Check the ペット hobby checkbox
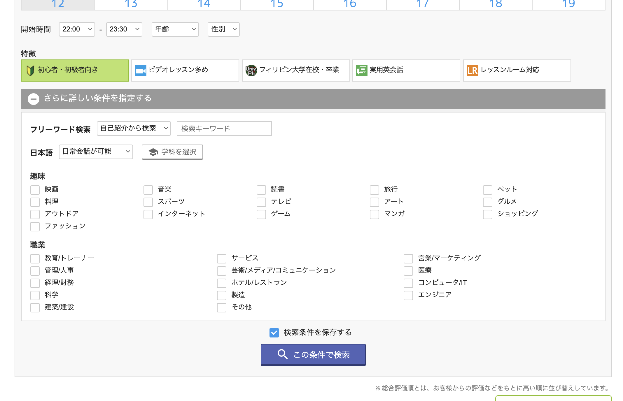The image size is (623, 401). (x=487, y=189)
